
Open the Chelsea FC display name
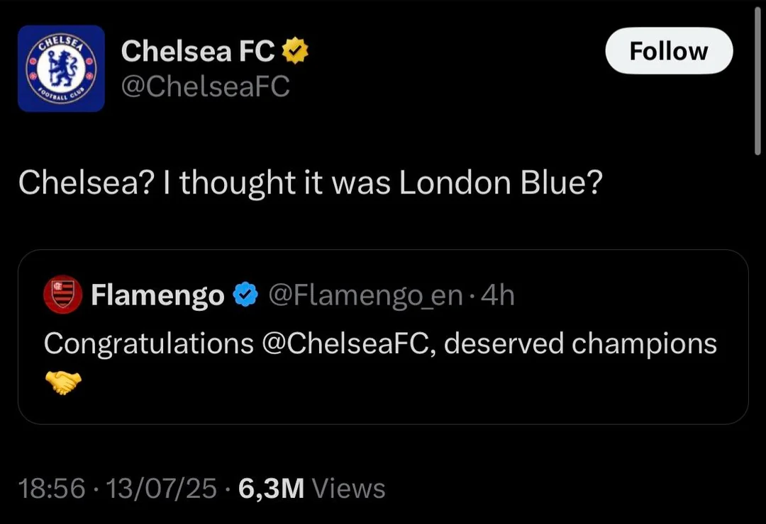point(198,51)
